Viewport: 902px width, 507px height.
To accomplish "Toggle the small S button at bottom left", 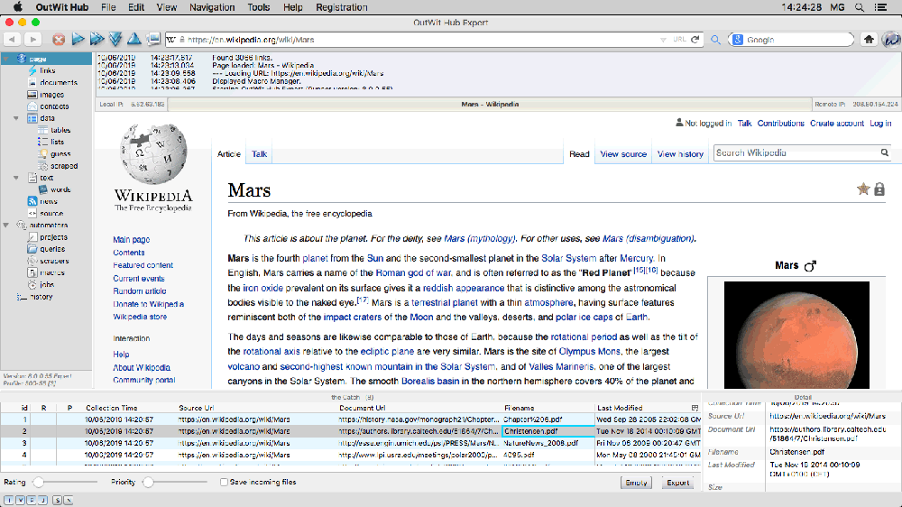I will (57, 500).
